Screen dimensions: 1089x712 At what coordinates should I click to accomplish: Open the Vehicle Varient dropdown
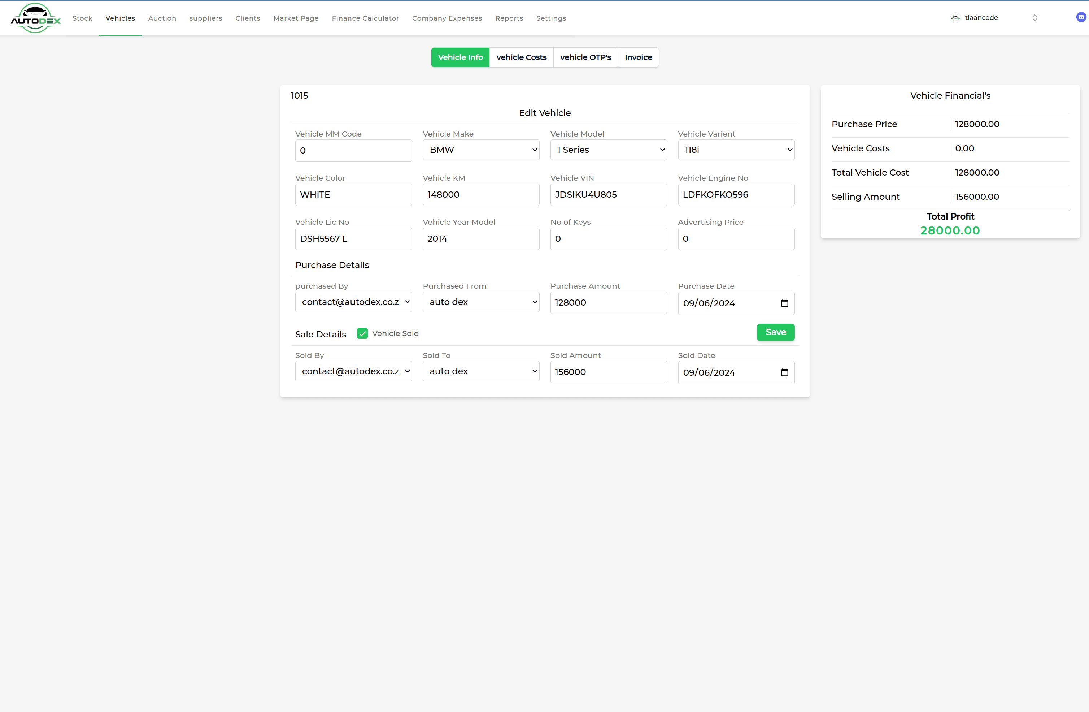tap(736, 150)
